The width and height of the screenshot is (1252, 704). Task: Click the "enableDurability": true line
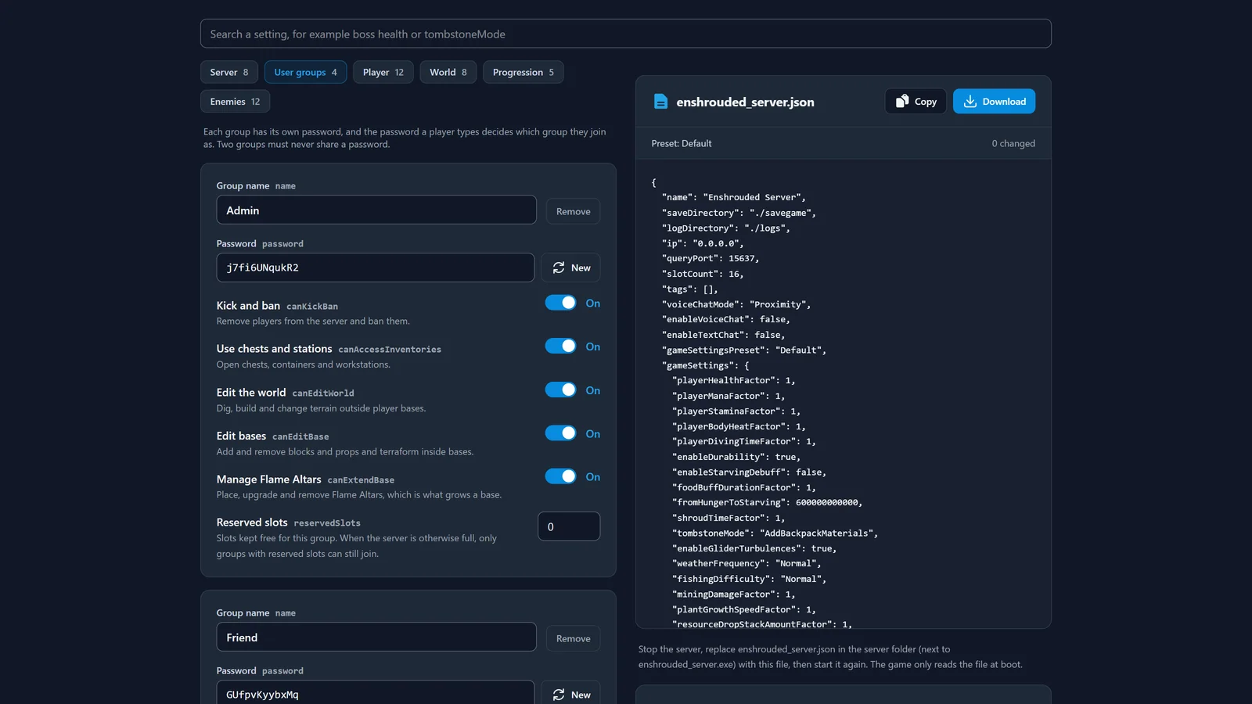pyautogui.click(x=736, y=457)
